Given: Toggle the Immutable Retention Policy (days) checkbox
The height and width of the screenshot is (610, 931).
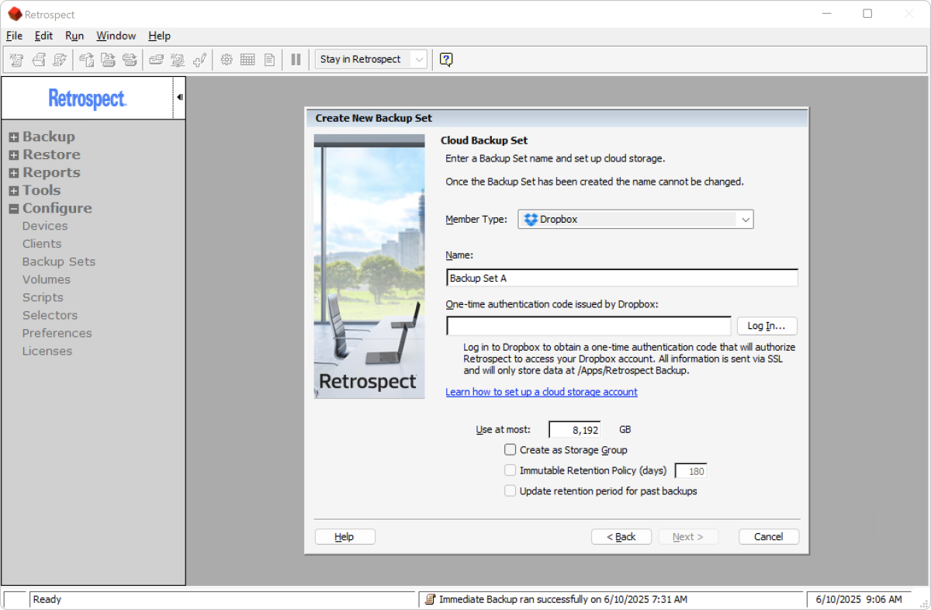Looking at the screenshot, I should 510,470.
